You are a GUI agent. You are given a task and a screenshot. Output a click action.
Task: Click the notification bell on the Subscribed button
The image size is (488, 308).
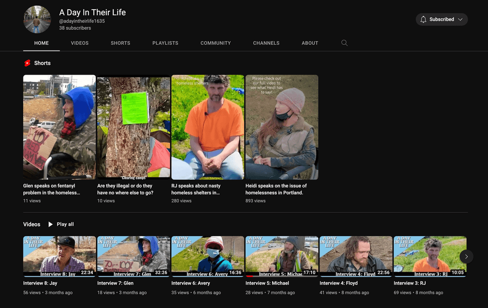(x=424, y=19)
